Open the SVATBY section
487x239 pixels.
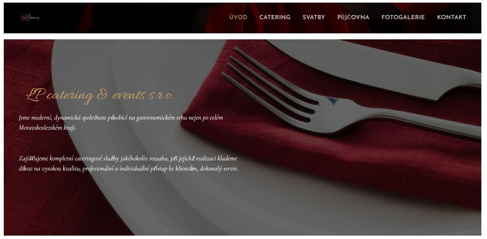[314, 17]
